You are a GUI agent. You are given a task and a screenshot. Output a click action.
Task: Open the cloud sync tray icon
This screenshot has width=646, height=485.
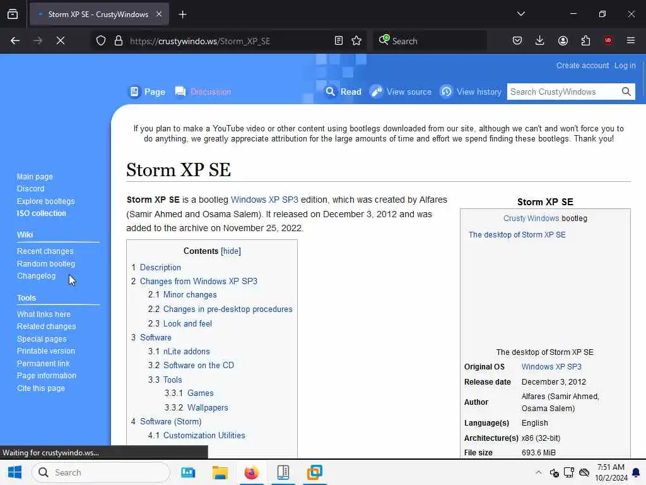(584, 472)
